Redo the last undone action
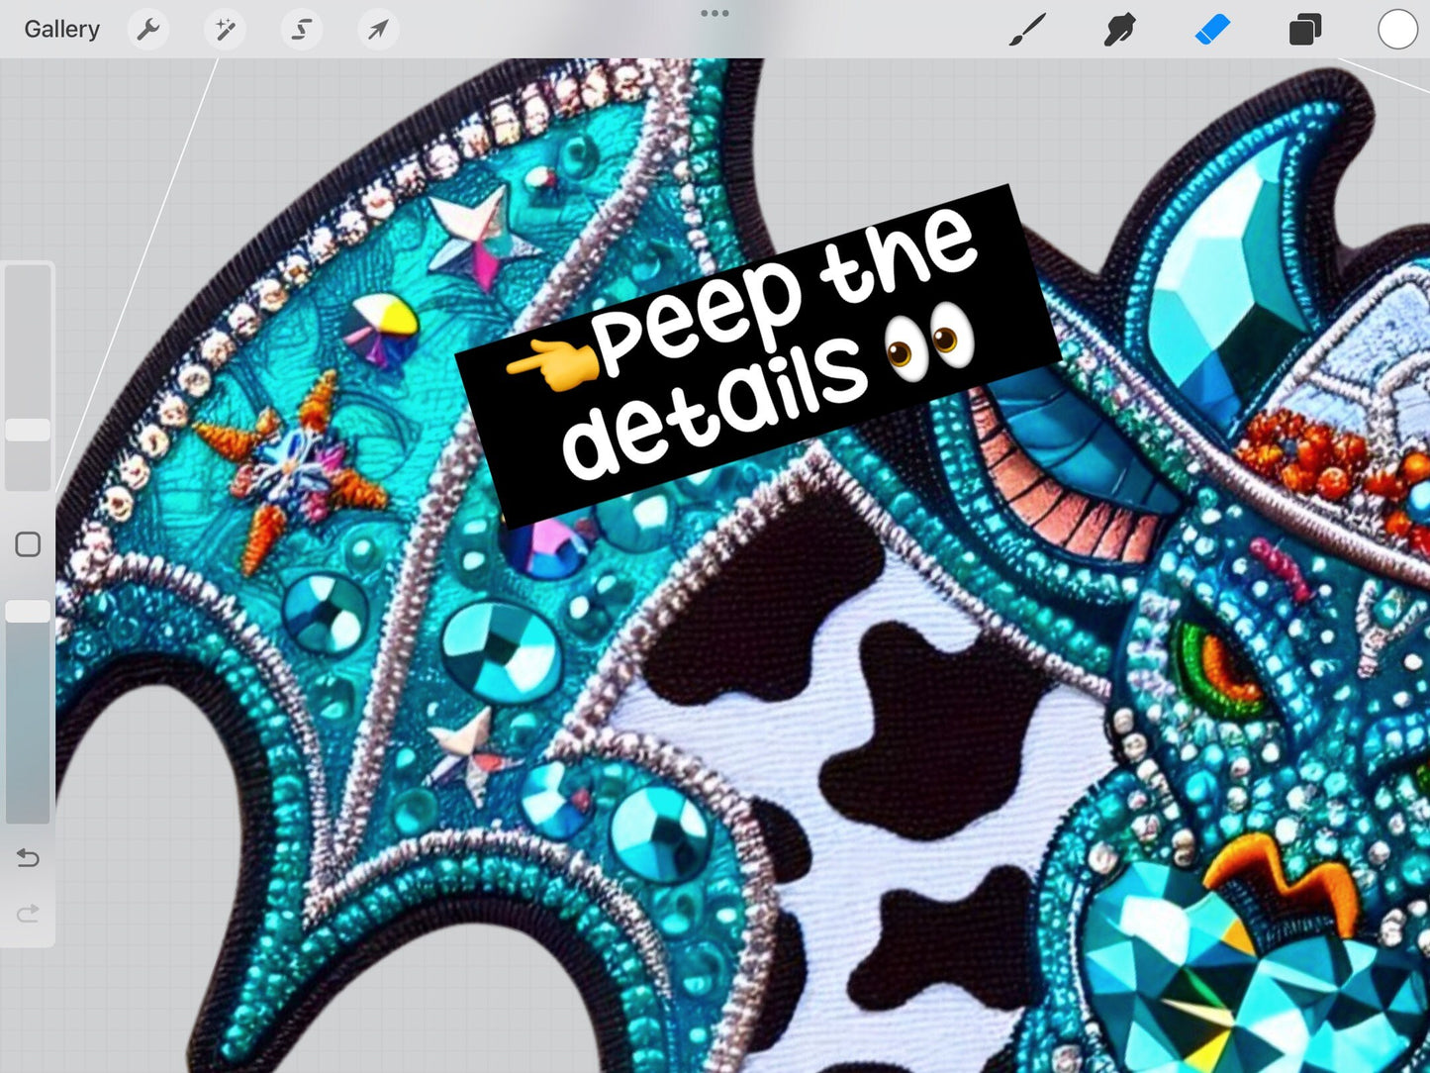This screenshot has height=1073, width=1430. (x=28, y=913)
